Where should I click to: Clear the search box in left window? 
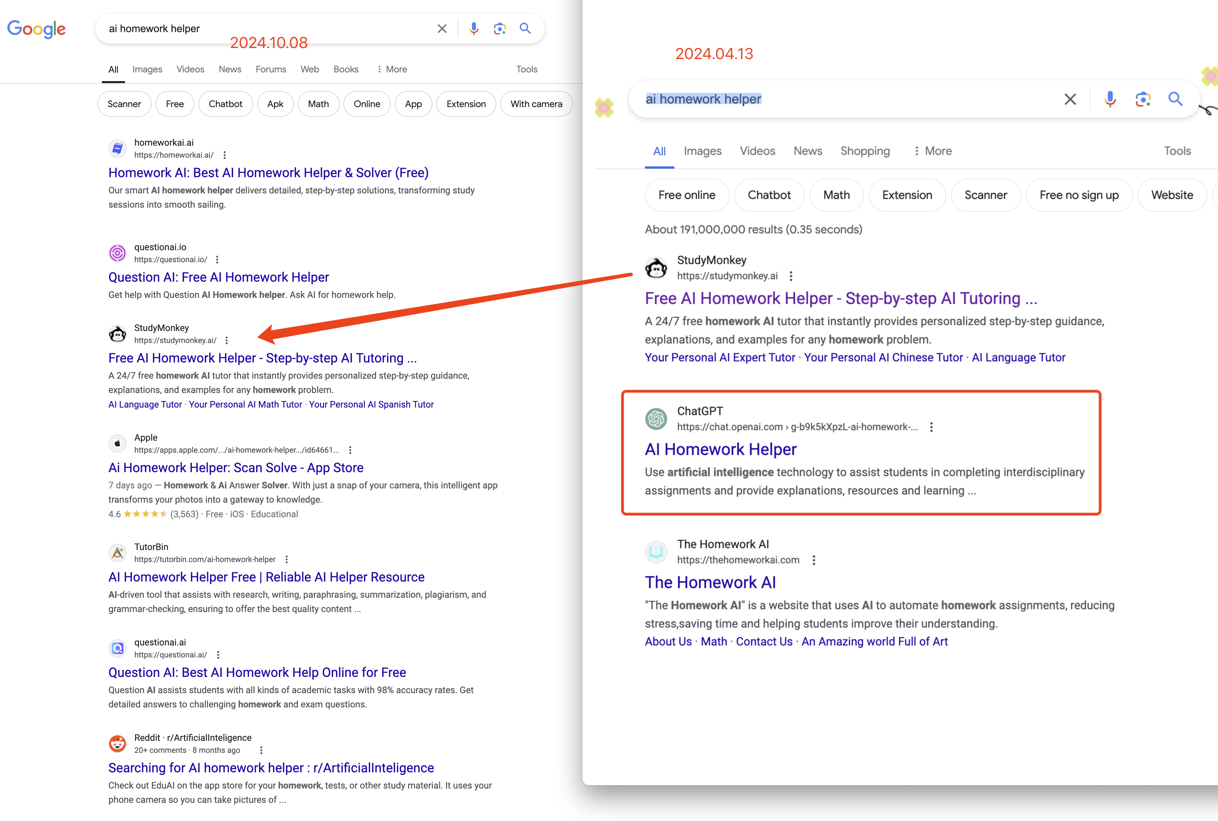pos(442,28)
